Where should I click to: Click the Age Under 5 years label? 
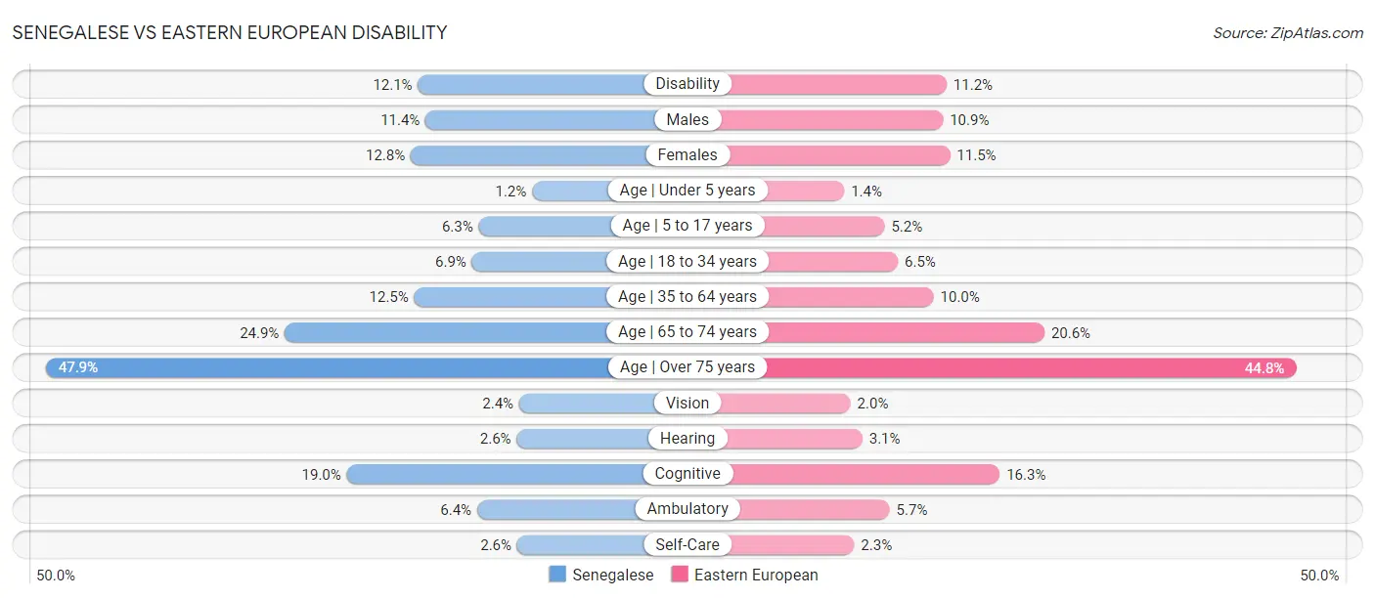pyautogui.click(x=687, y=191)
